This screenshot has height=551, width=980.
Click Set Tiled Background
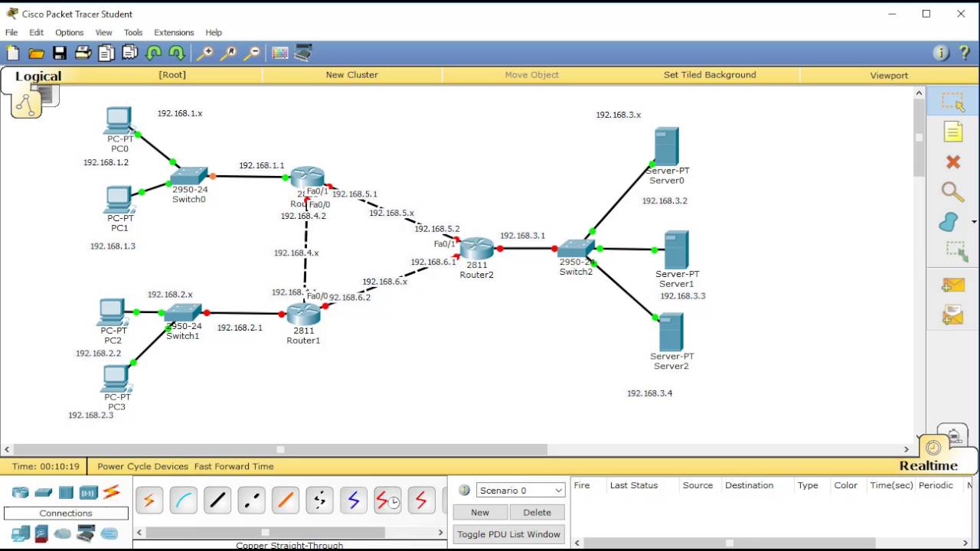pyautogui.click(x=710, y=75)
